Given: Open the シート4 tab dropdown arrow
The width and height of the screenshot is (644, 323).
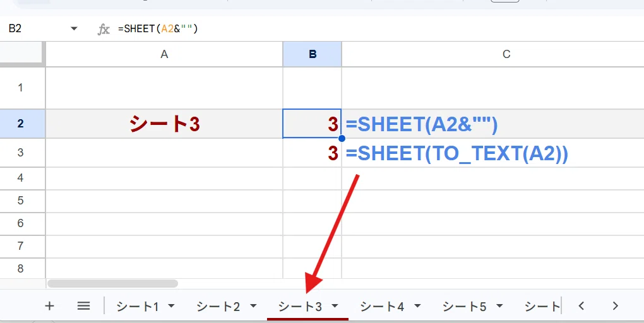Looking at the screenshot, I should (417, 306).
